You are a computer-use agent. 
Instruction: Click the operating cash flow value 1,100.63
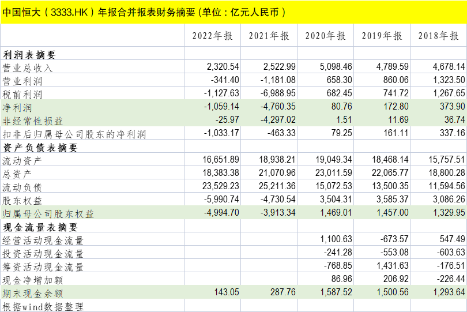tap(336, 239)
